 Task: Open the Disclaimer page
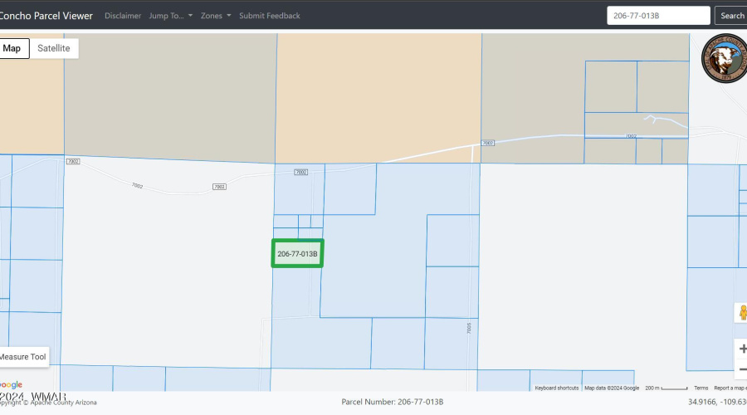(123, 16)
